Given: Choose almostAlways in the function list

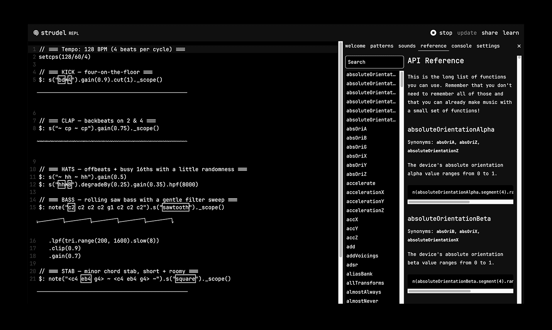Looking at the screenshot, I should tap(364, 292).
